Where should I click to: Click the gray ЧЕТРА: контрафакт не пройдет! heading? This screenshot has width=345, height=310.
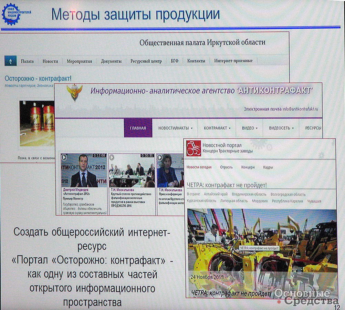click(227, 185)
